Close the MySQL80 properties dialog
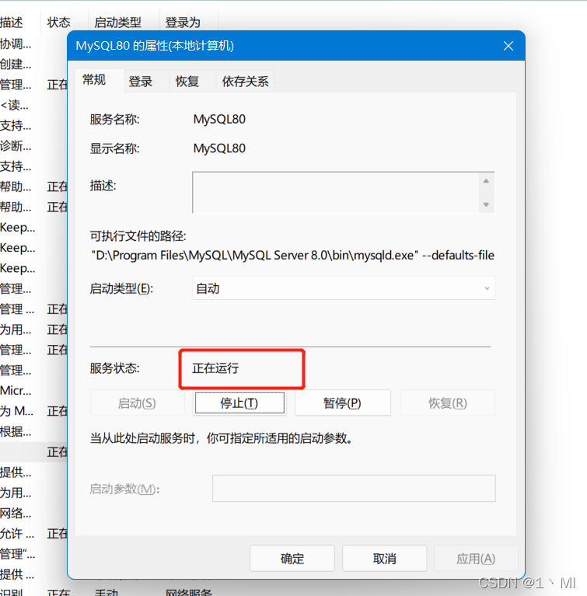Screen dimensions: 587x596 tap(508, 46)
